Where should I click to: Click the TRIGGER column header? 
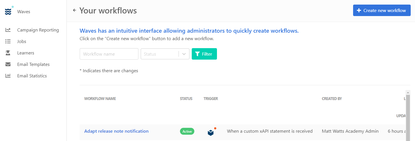pyautogui.click(x=211, y=99)
